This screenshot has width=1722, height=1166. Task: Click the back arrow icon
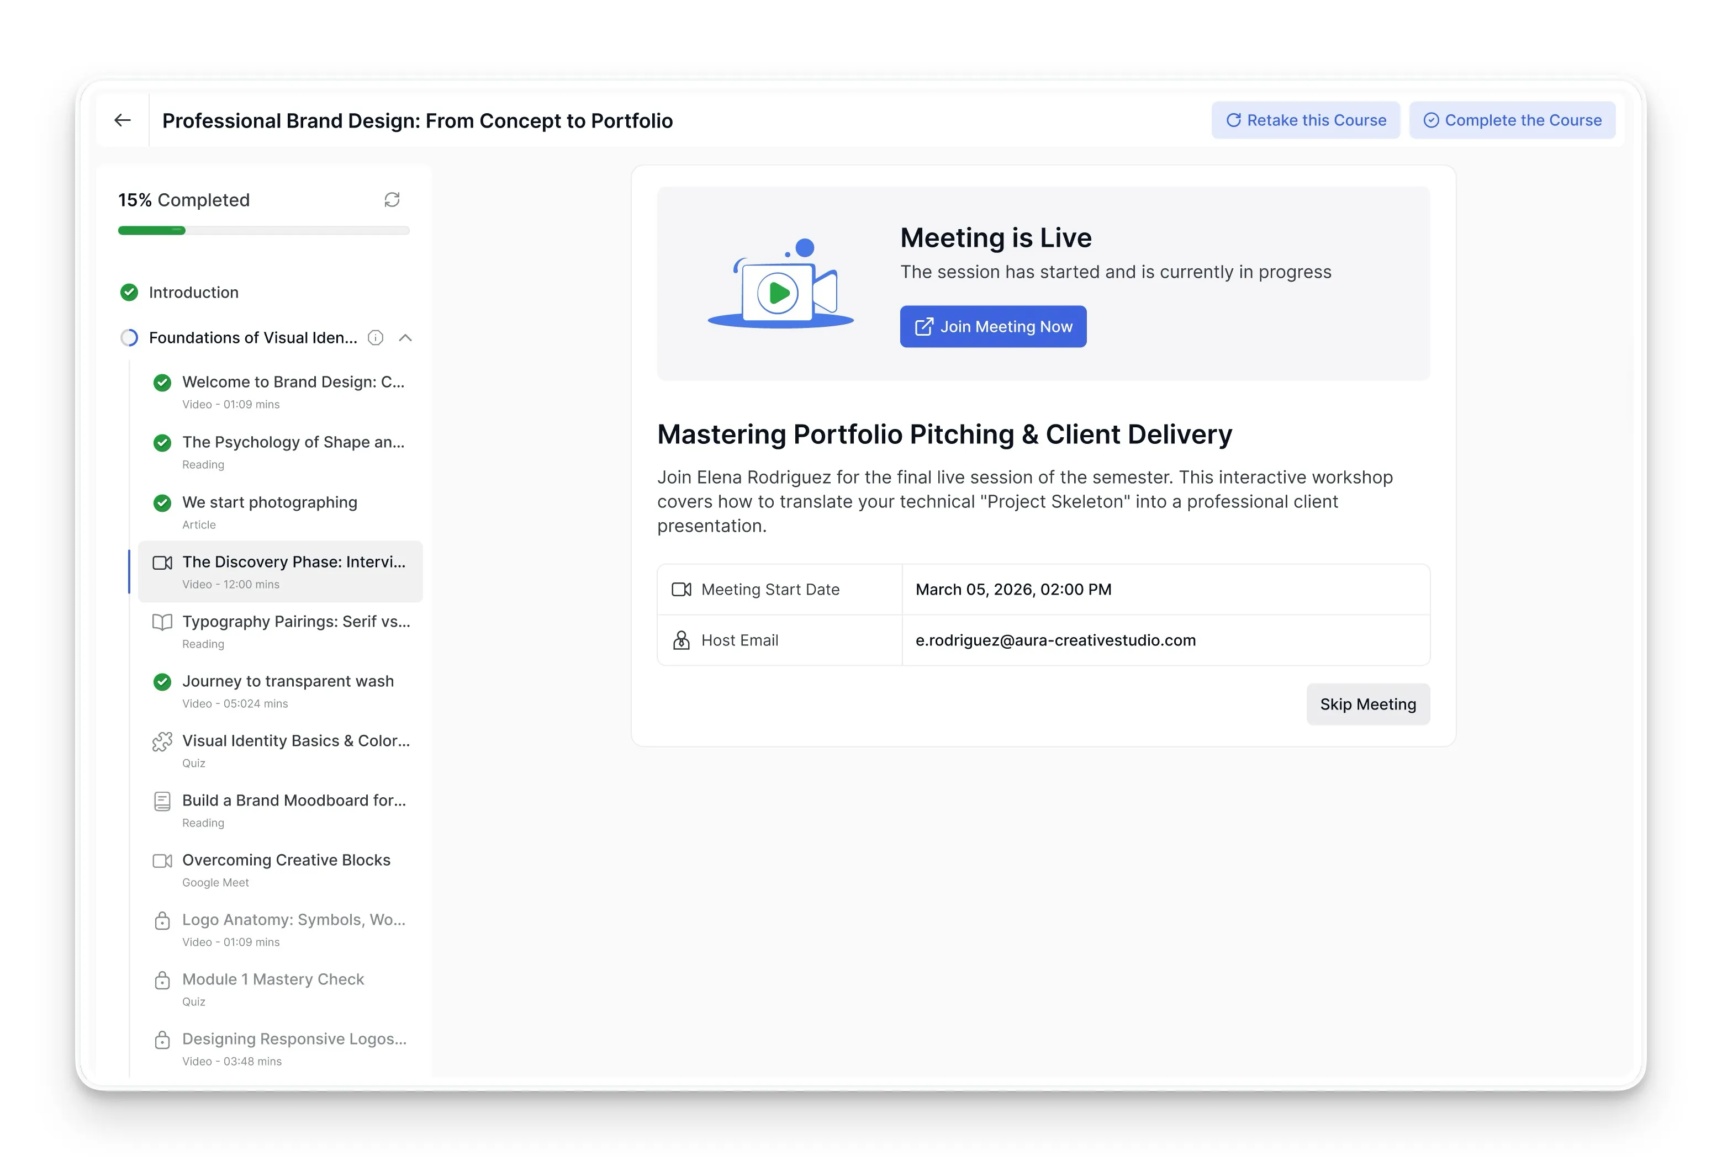point(122,120)
